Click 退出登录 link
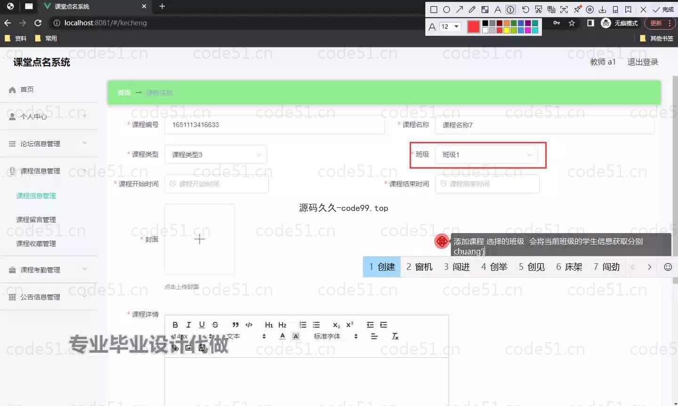Image resolution: width=678 pixels, height=406 pixels. [x=643, y=62]
